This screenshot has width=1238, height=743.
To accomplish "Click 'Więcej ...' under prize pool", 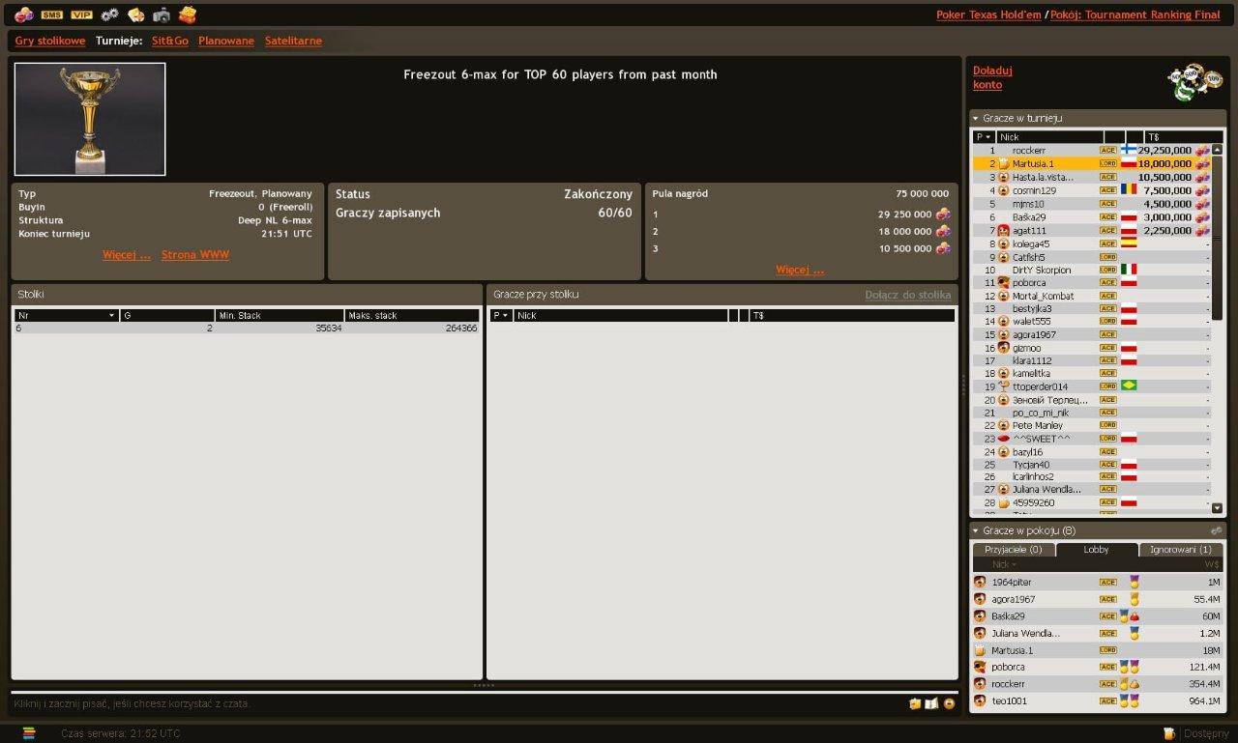I will [799, 270].
